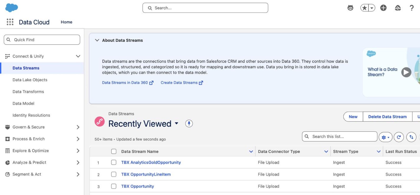The height and width of the screenshot is (195, 420).
Task: Play the What is a Data Stream video
Action: pos(406,72)
